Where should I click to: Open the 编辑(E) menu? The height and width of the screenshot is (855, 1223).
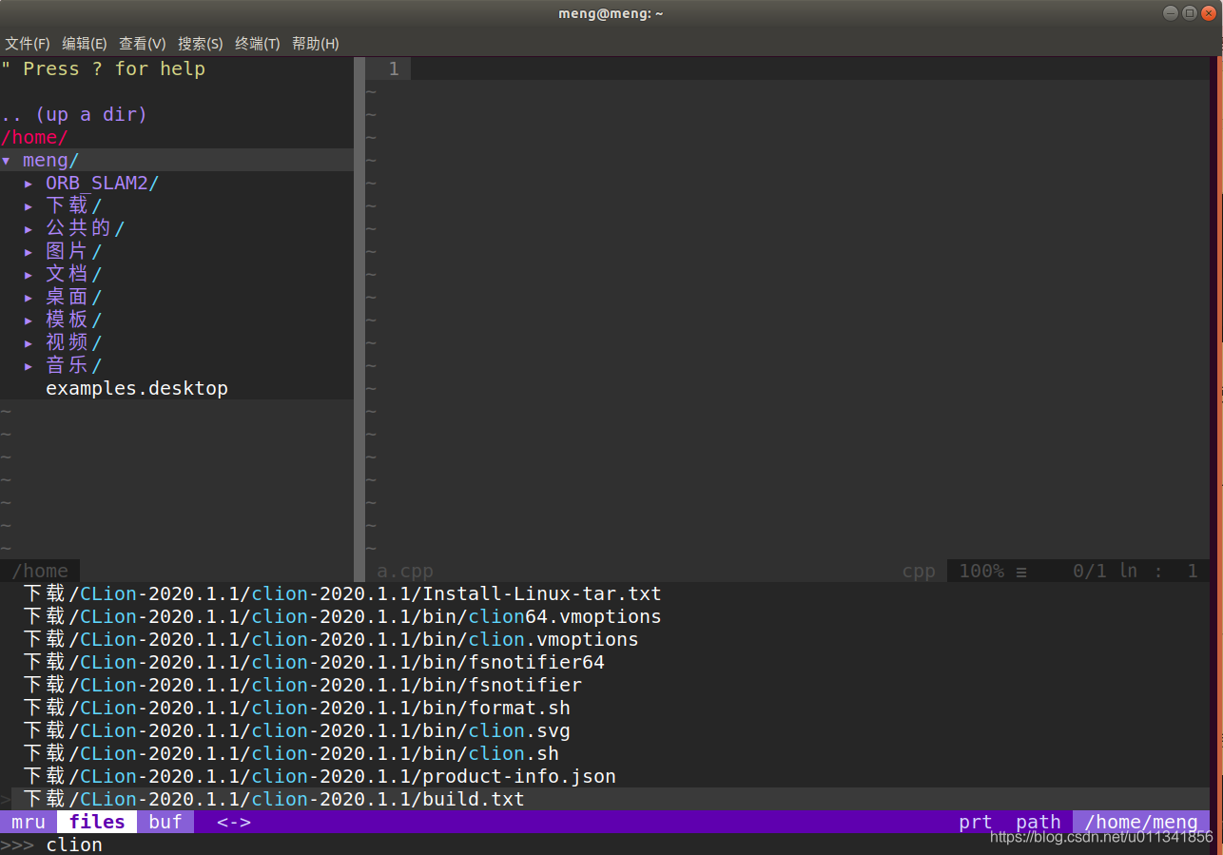point(85,44)
